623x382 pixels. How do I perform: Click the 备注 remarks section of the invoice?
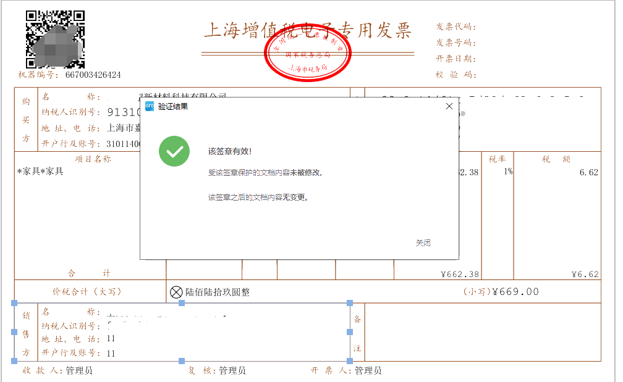point(358,332)
